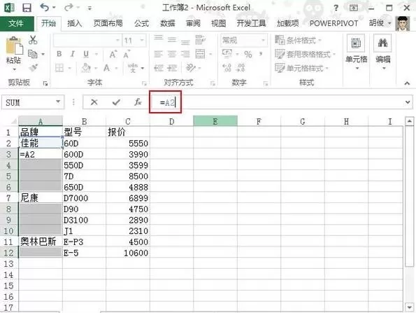
Task: Open the font size dropdown
Action: (142, 41)
